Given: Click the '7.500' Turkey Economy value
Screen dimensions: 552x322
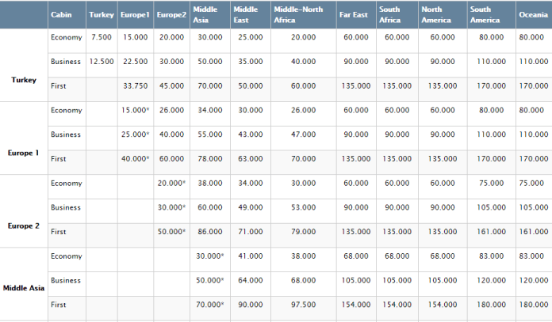Looking at the screenshot, I should pyautogui.click(x=102, y=37).
